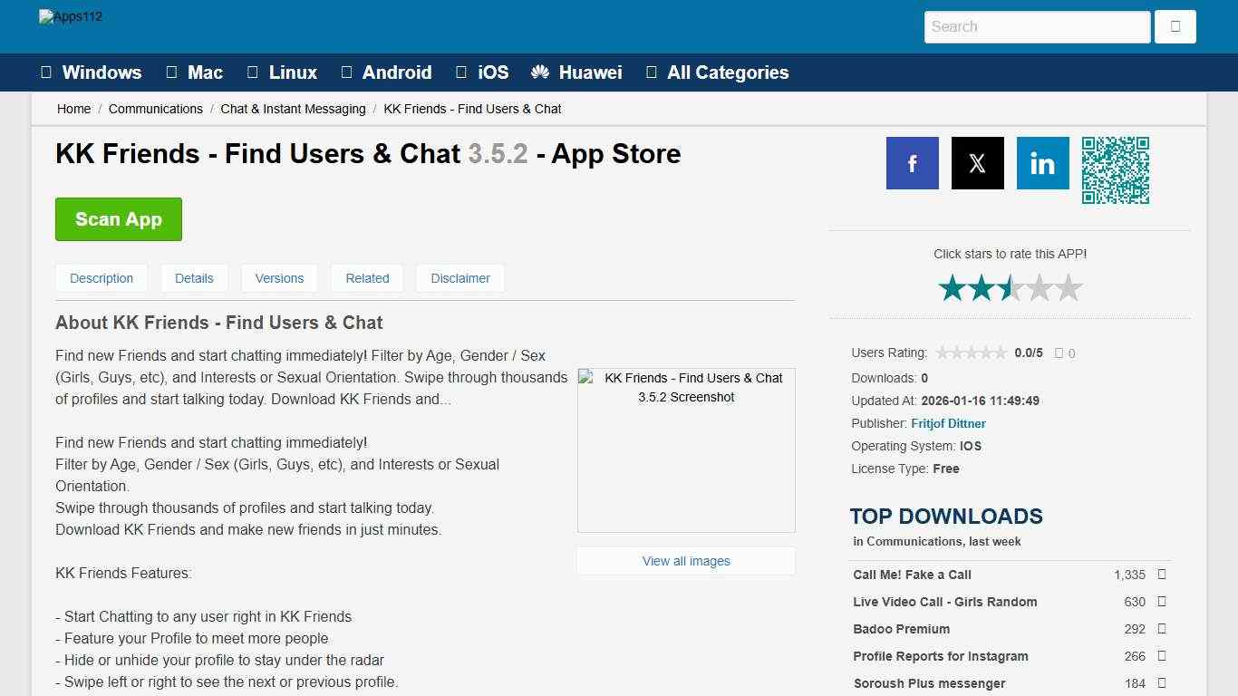Image resolution: width=1238 pixels, height=696 pixels.
Task: Click the Apps112 logo
Action: click(x=70, y=16)
